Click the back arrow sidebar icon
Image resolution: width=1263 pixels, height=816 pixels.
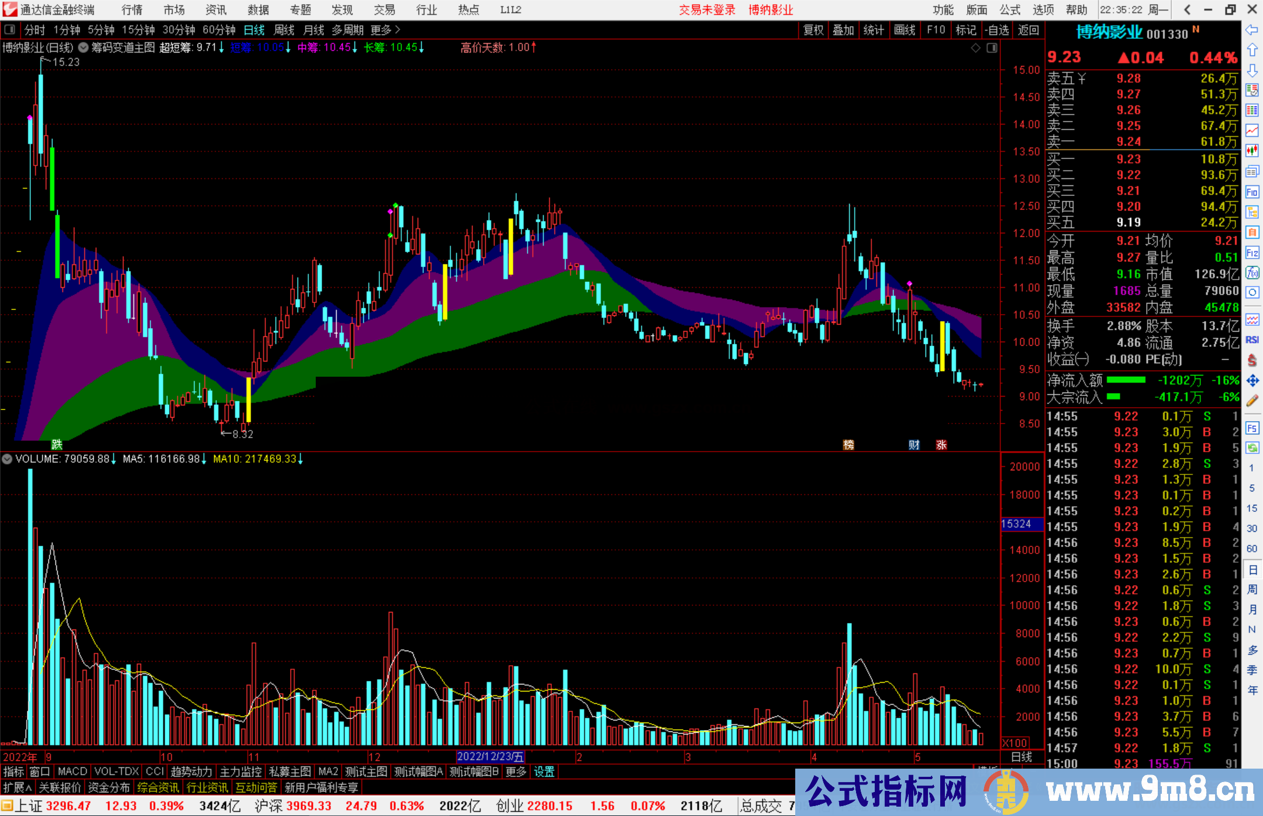(1252, 29)
